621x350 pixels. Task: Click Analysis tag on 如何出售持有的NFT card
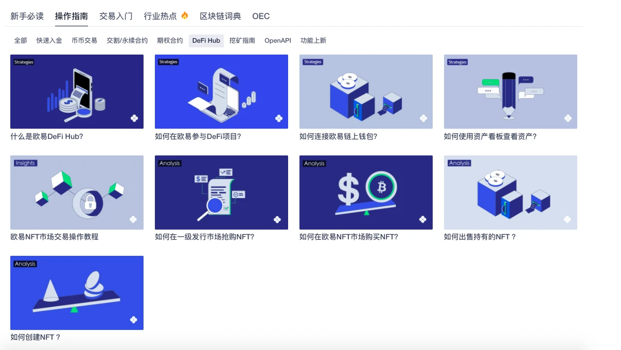coord(459,163)
